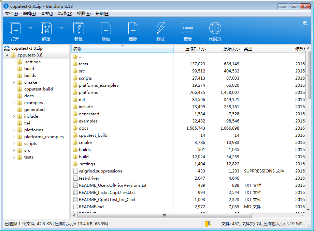Click the scroll right arrow of file list

pyautogui.click(x=302, y=215)
